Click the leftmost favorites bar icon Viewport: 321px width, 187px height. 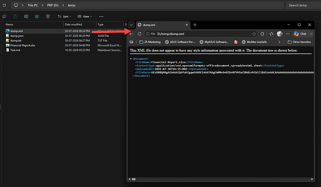132,42
